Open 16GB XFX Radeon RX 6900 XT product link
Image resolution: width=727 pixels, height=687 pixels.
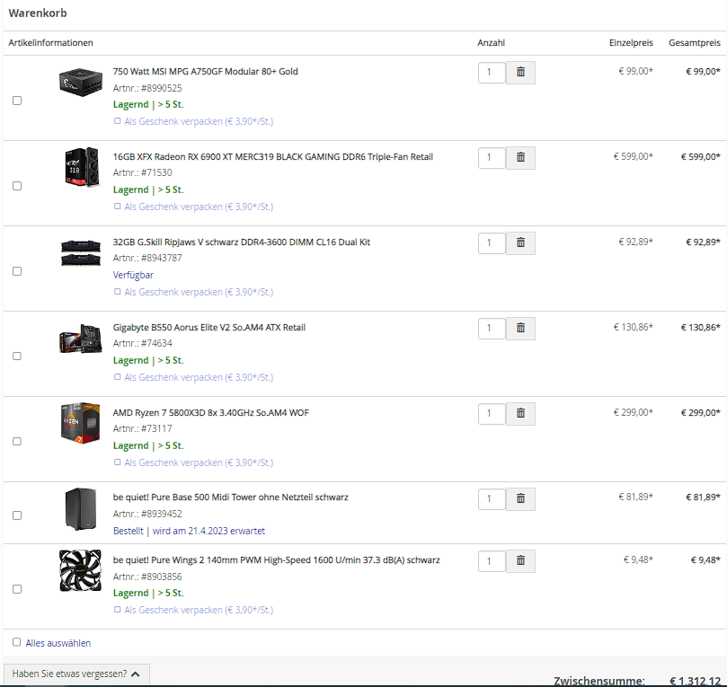click(272, 156)
